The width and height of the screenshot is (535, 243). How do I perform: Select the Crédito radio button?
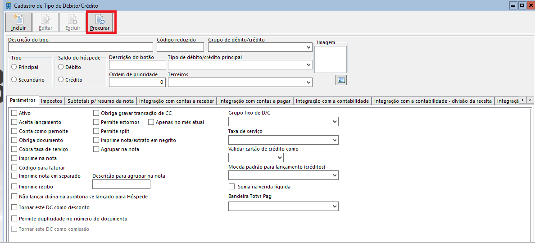(61, 79)
